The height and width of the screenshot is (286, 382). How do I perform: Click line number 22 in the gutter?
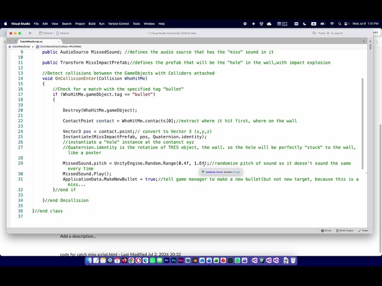(20, 121)
